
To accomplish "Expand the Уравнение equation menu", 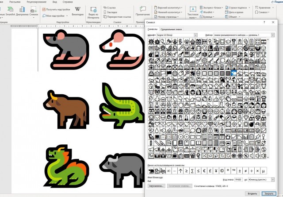I will click(264, 8).
